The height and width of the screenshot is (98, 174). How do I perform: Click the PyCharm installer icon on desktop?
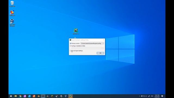pos(76,31)
